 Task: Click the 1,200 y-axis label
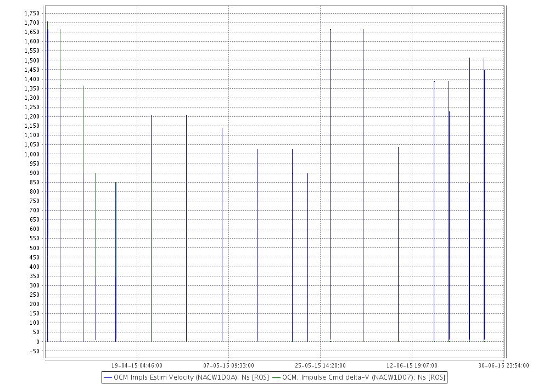(x=32, y=116)
